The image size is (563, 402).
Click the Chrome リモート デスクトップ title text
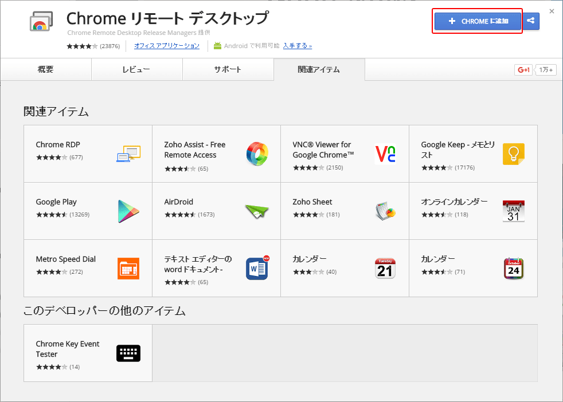pyautogui.click(x=167, y=18)
